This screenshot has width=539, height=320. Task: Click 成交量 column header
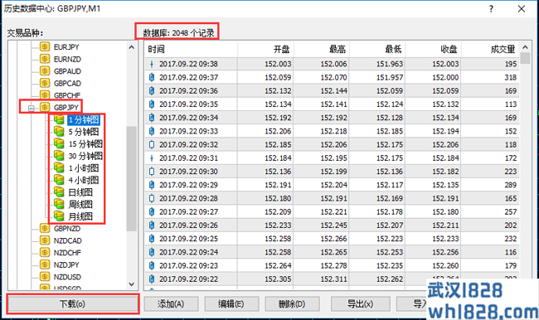point(491,49)
